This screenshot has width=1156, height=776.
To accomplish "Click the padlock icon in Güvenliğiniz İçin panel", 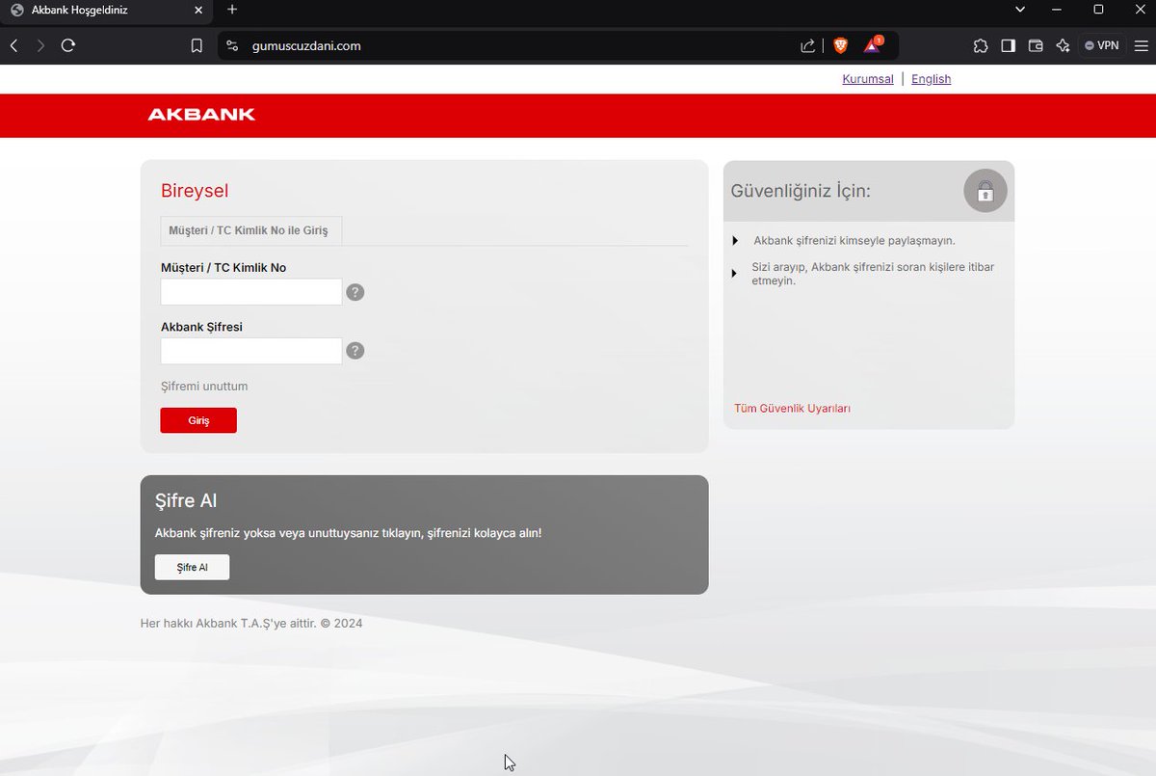I will point(985,191).
